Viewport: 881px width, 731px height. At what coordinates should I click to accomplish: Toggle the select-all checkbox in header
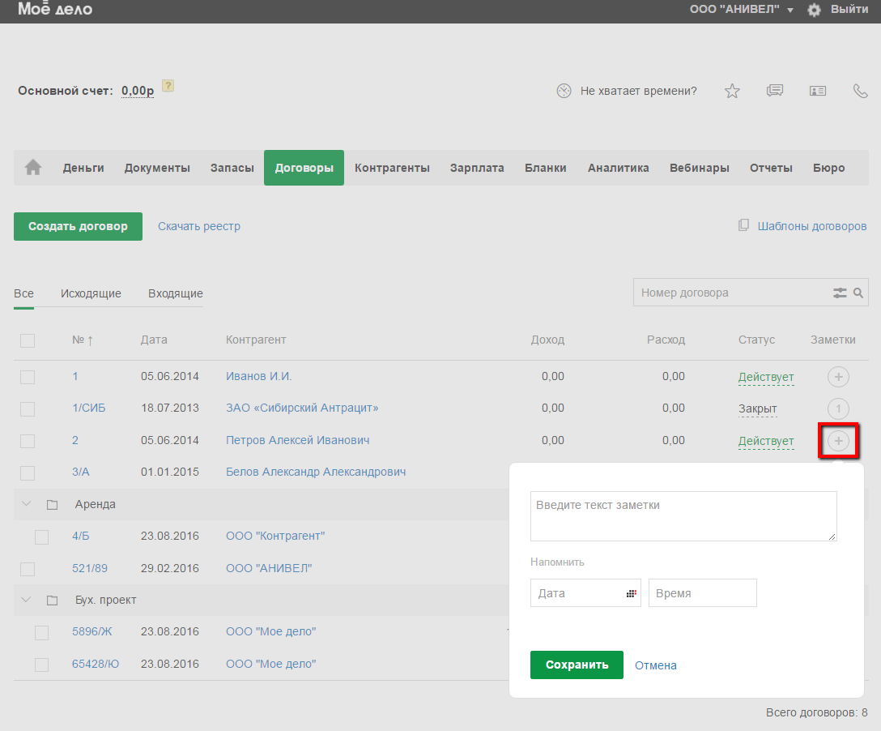tap(28, 340)
